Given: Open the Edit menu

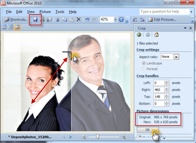Looking at the screenshot, I should pos(19,12).
